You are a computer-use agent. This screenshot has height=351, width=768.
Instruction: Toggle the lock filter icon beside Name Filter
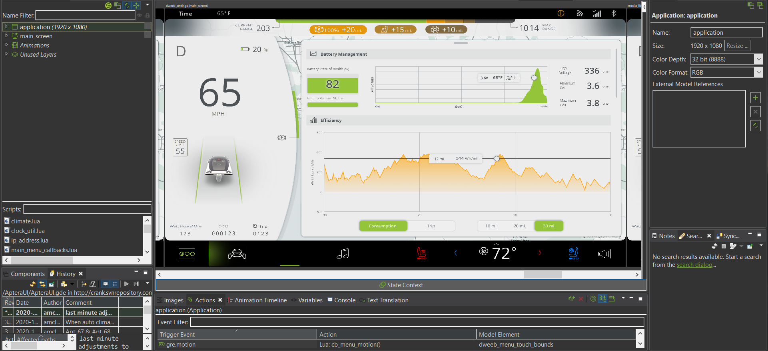click(x=148, y=15)
